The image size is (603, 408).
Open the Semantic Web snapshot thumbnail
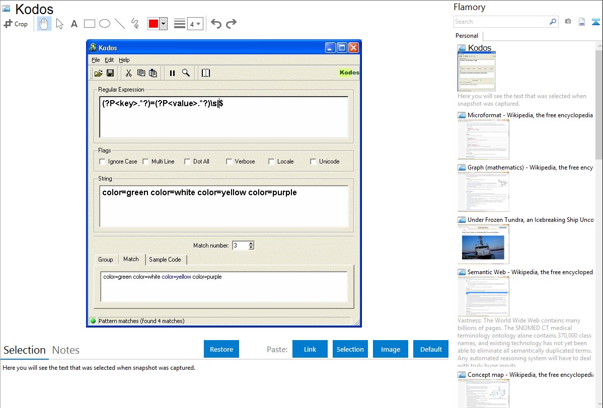(x=483, y=296)
